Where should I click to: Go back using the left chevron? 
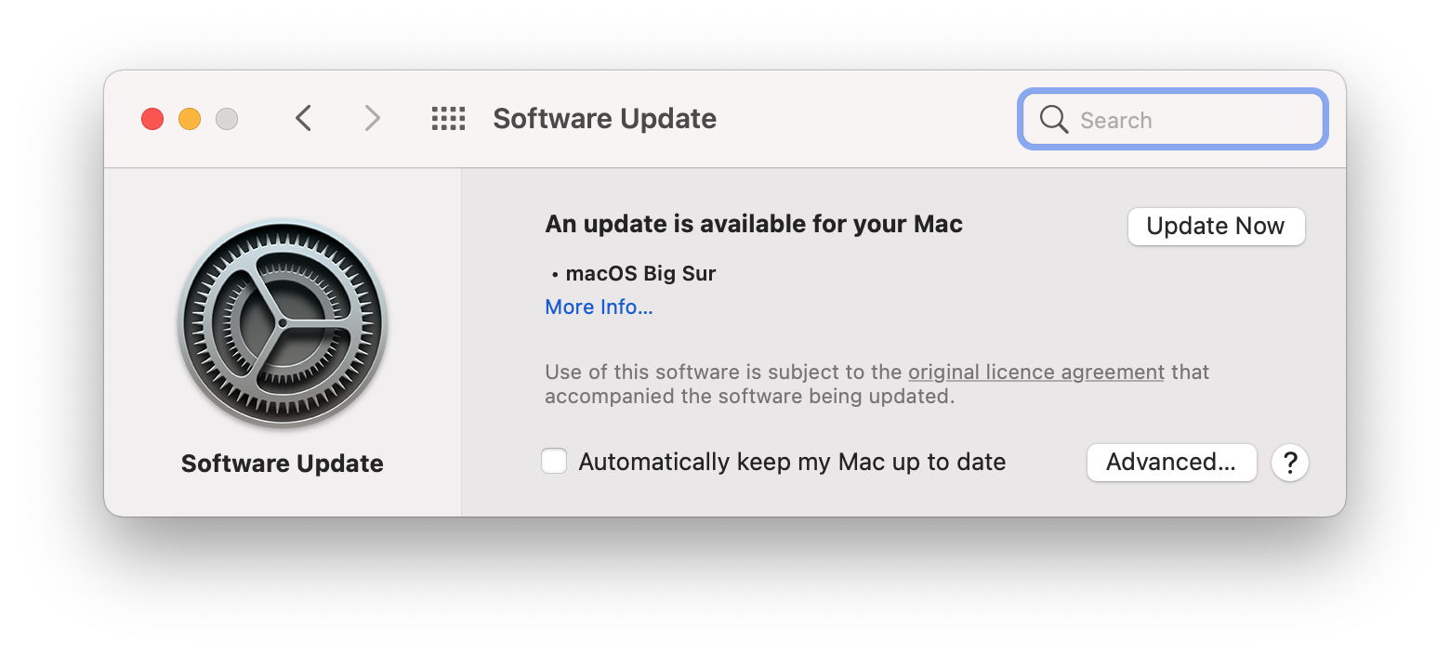click(303, 119)
